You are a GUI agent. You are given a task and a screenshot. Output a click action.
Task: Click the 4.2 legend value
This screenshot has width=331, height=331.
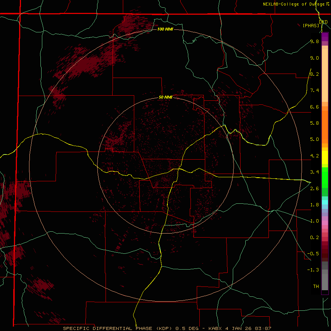click(314, 156)
